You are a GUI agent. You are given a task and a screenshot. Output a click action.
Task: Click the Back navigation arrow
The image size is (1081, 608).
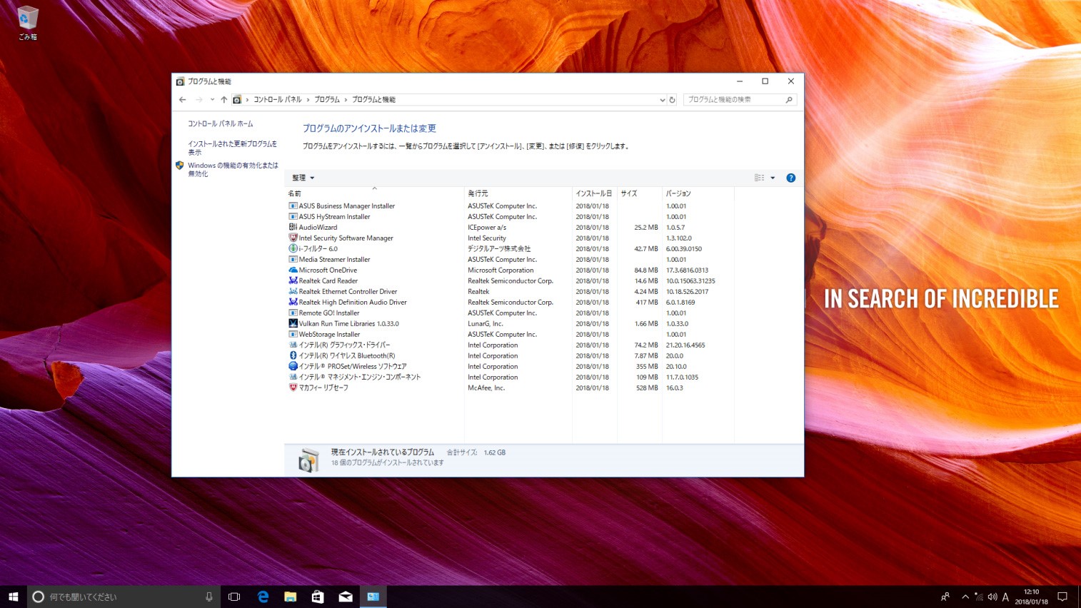pyautogui.click(x=183, y=100)
